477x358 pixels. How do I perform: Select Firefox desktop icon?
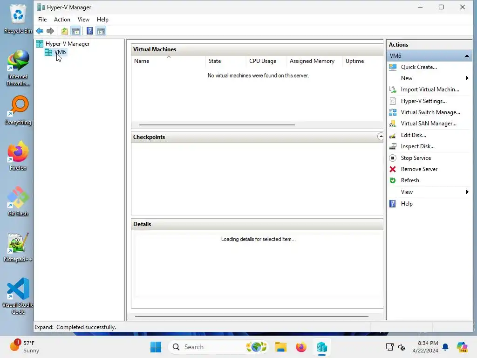tap(18, 156)
